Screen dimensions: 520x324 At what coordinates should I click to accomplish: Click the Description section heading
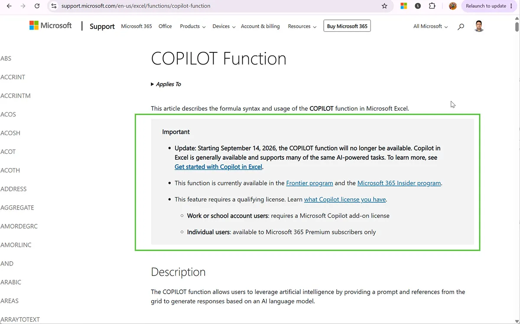pyautogui.click(x=178, y=272)
